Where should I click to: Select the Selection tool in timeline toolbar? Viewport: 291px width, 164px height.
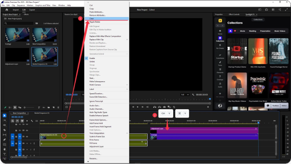[x=5, y=116]
